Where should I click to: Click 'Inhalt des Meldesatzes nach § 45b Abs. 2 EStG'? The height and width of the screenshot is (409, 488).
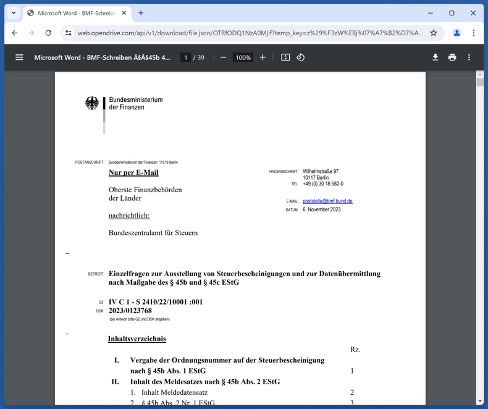coord(205,382)
